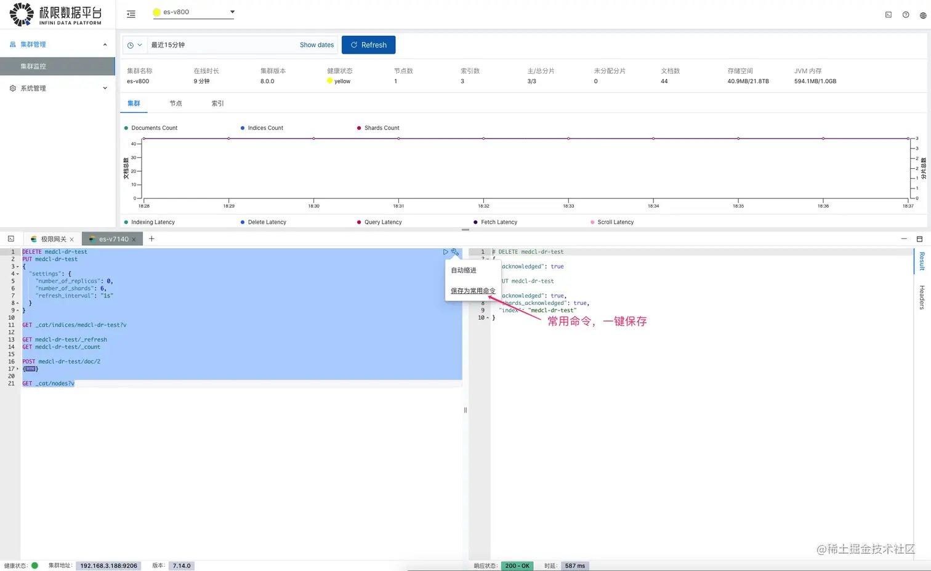The width and height of the screenshot is (931, 571).
Task: Click the DELETE medcl-dr-test request line
Action: [55, 252]
